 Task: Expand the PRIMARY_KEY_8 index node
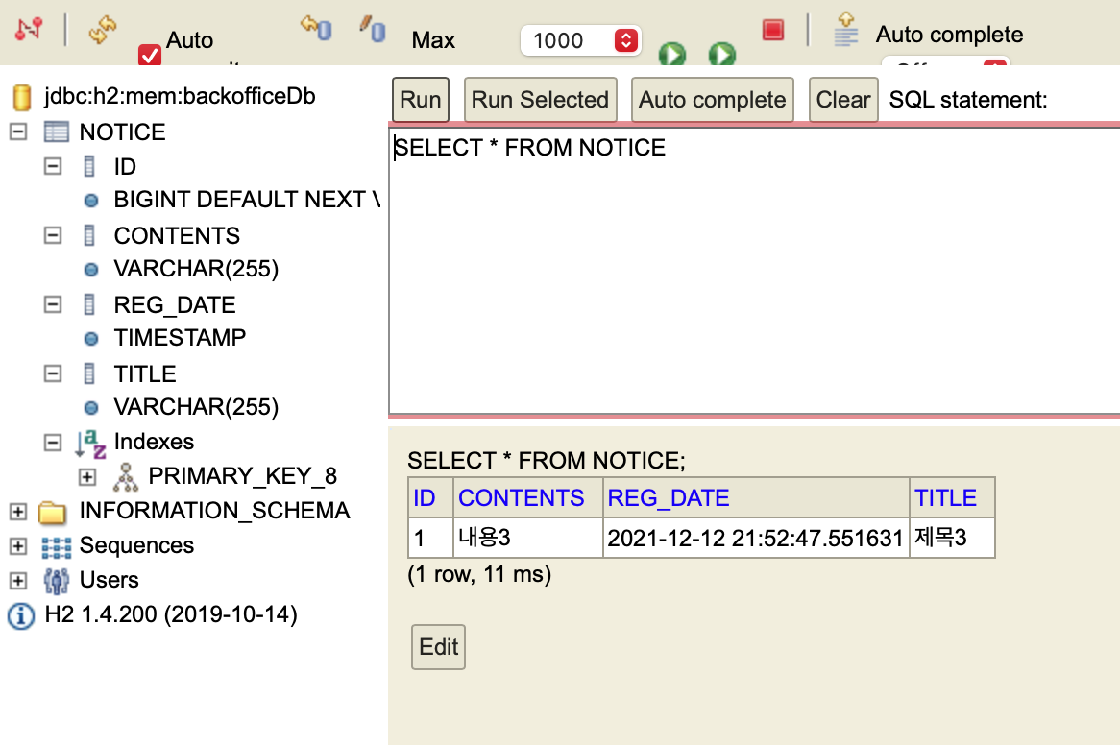87,477
